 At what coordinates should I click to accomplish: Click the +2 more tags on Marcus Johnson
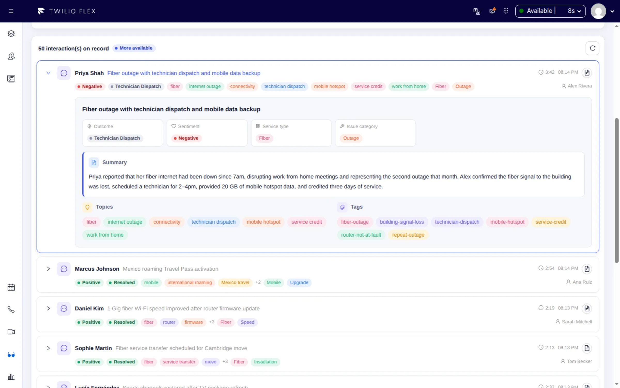coord(258,282)
